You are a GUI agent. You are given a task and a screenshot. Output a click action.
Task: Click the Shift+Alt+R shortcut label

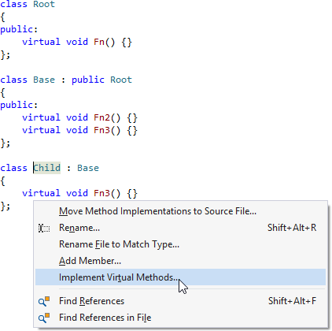[292, 228]
